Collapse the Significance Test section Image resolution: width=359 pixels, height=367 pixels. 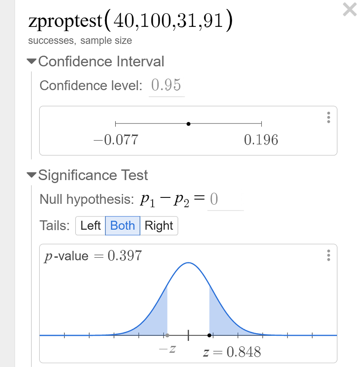31,175
